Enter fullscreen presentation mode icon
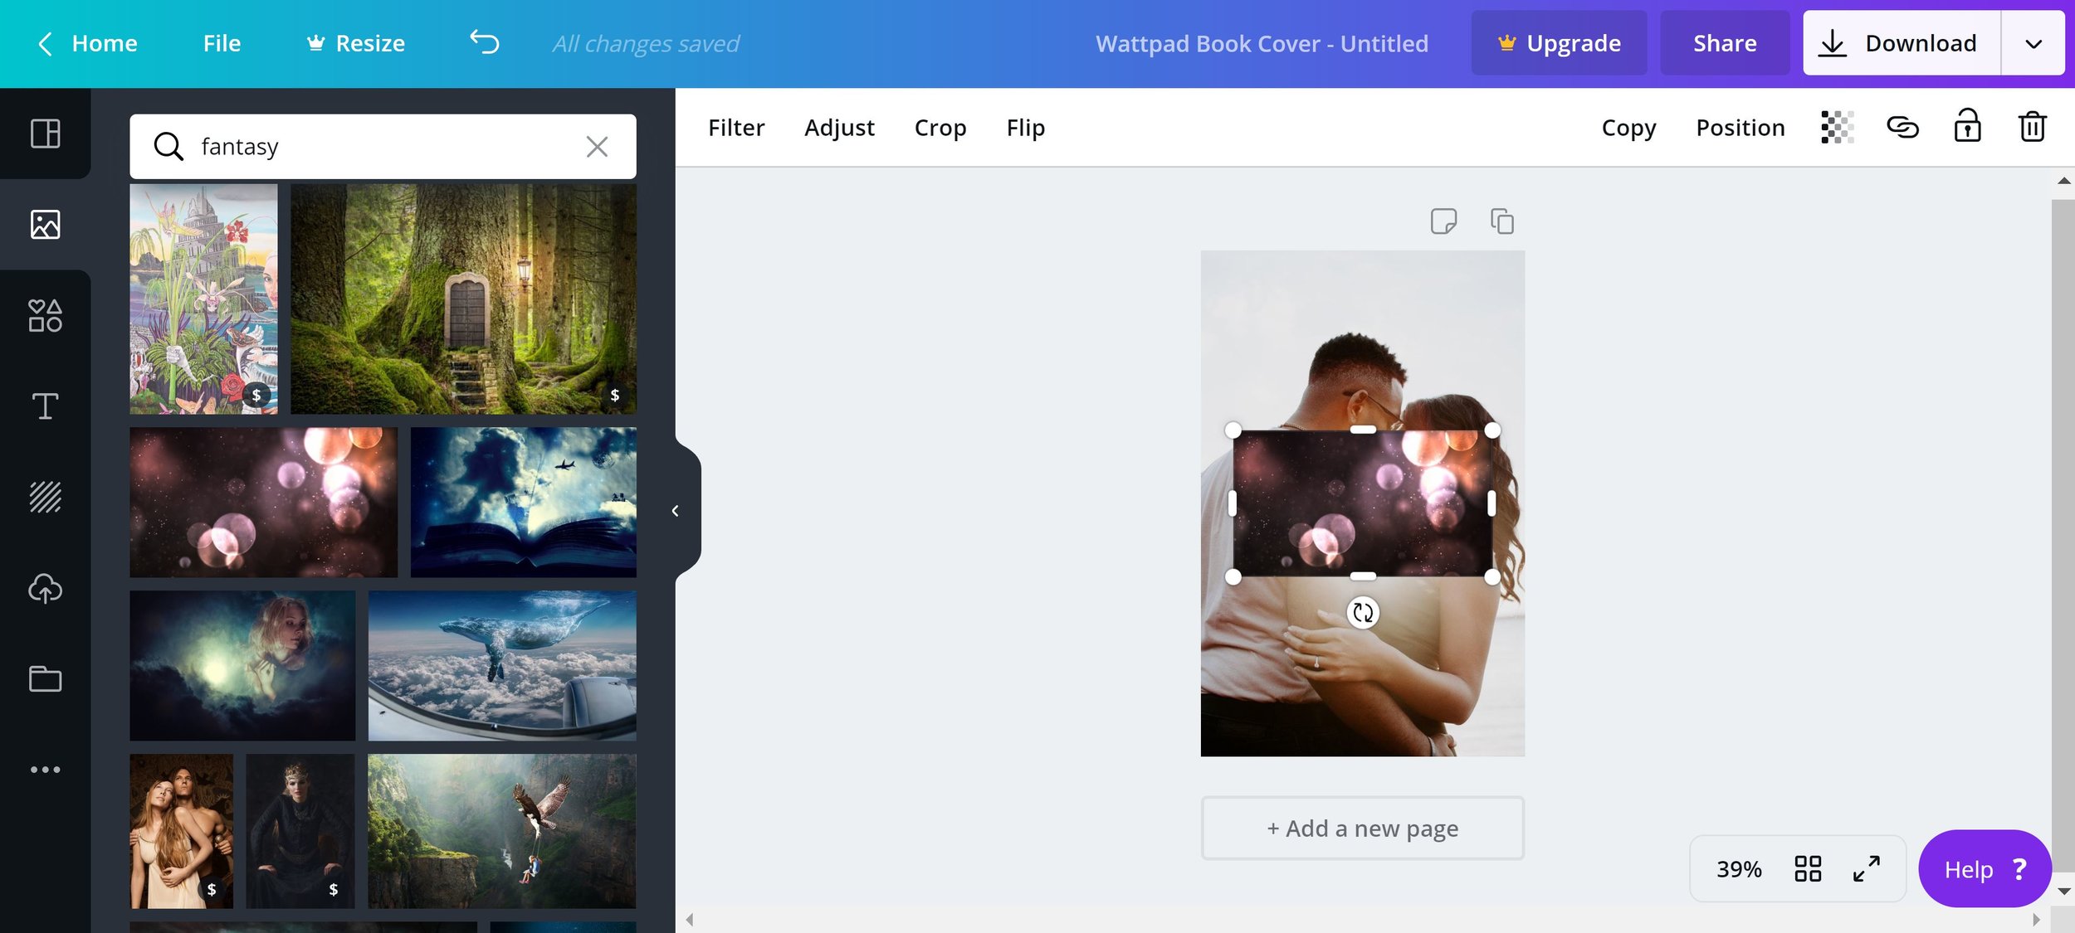This screenshot has height=933, width=2075. point(1866,868)
